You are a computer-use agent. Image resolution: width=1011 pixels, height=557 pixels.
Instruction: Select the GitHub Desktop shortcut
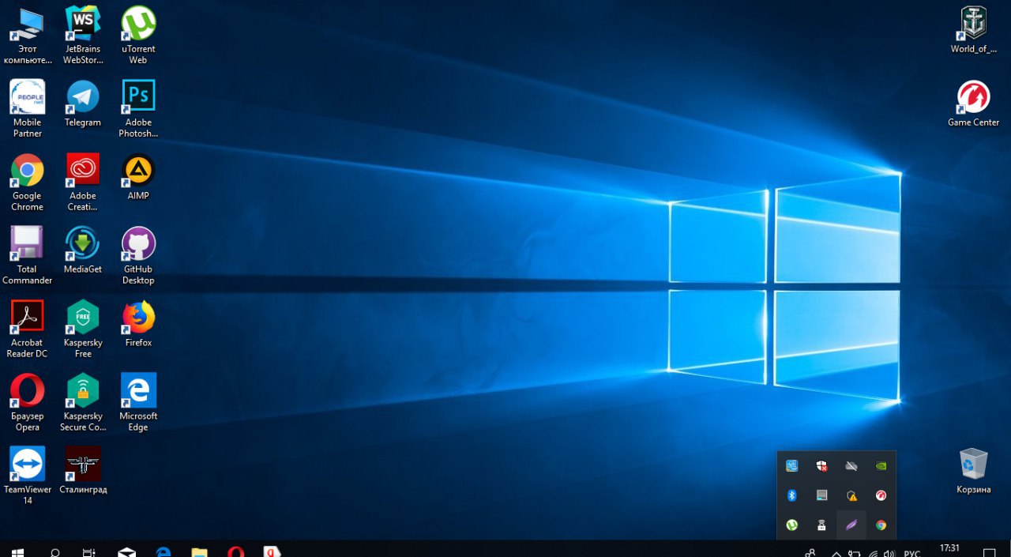click(138, 256)
